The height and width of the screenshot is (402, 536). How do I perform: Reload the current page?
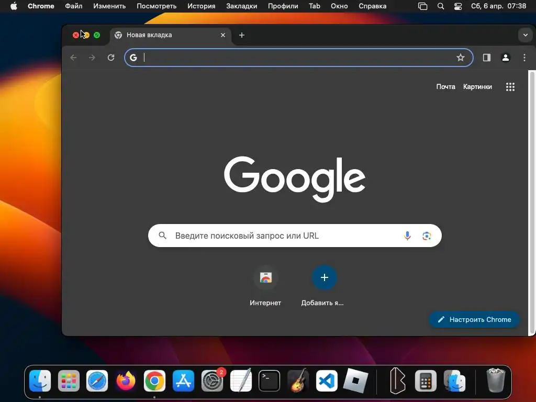pos(111,58)
